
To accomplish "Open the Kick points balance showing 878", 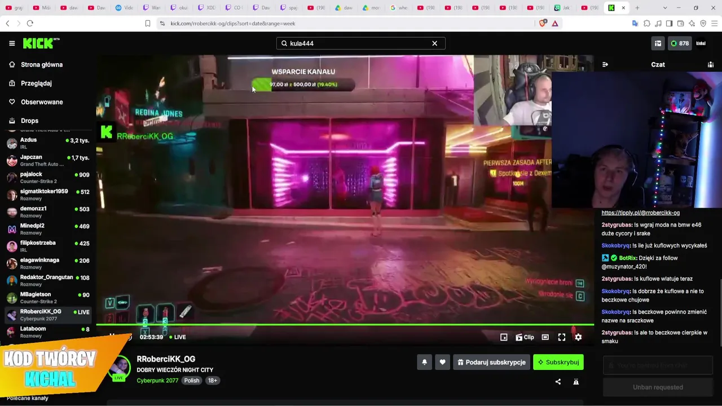I will pyautogui.click(x=679, y=43).
